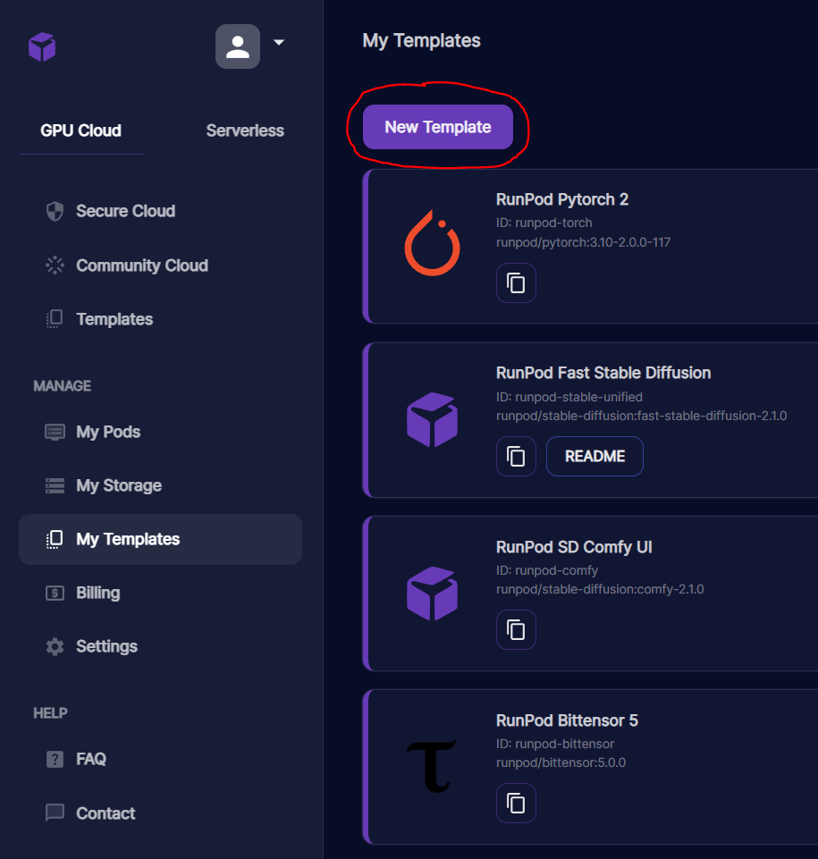Image resolution: width=818 pixels, height=859 pixels.
Task: Click the RunPod cube logo
Action: (x=42, y=46)
